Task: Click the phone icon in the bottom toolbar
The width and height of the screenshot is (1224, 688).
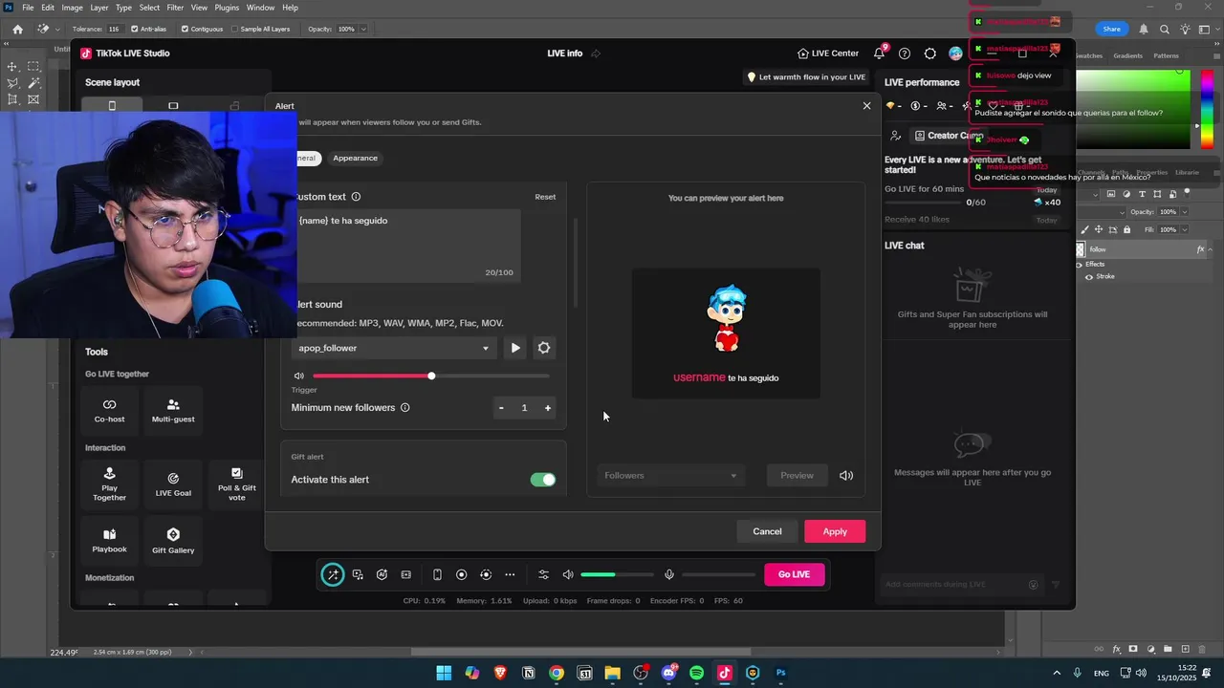Action: point(437,574)
